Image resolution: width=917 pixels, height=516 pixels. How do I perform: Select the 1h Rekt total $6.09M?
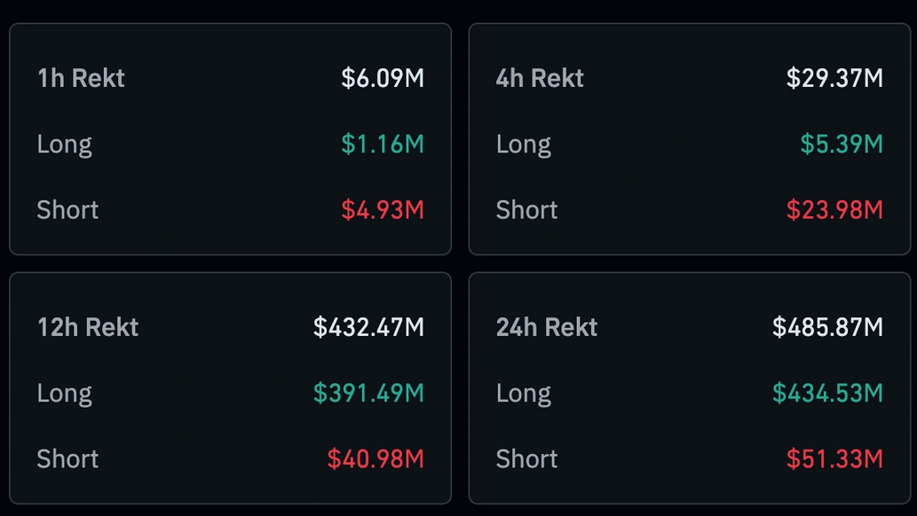(x=383, y=78)
